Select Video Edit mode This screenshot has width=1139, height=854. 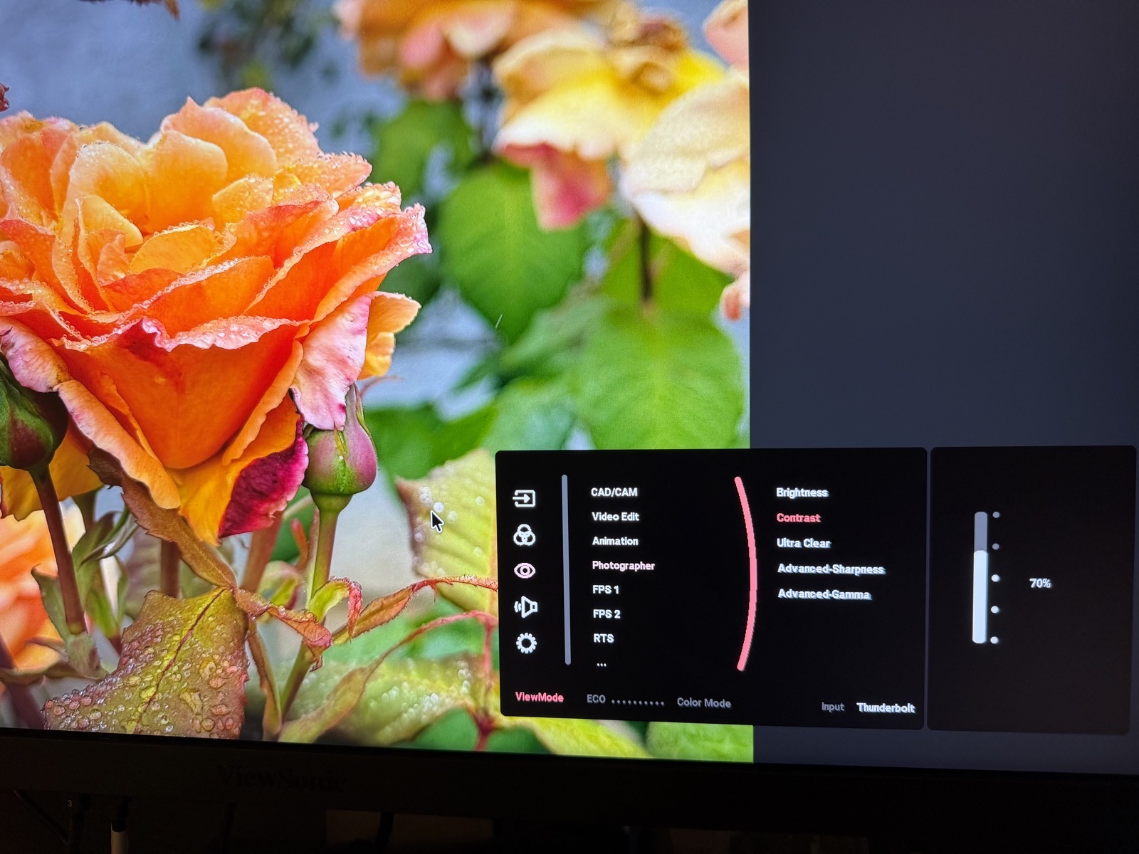pos(615,517)
